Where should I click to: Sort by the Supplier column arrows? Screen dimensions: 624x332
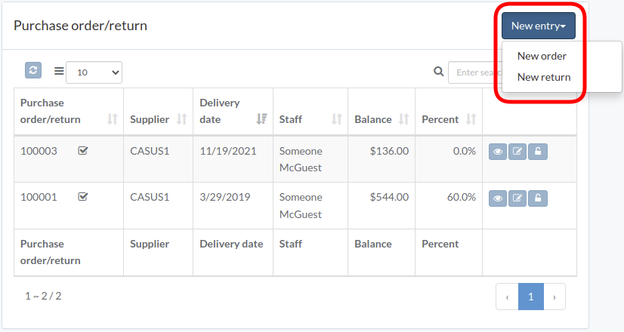pos(181,119)
